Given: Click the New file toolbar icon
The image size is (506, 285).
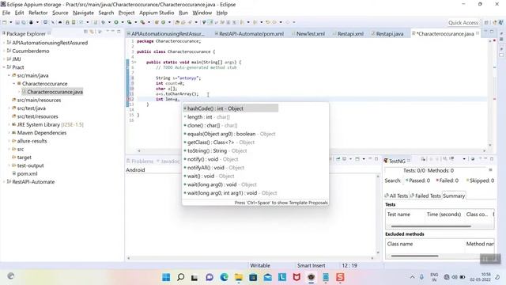Looking at the screenshot, I should (5, 22).
